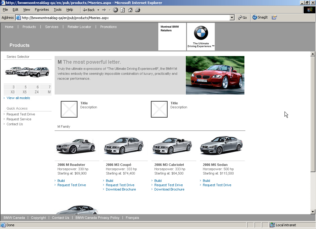Screen dimensions: 316x229
Task: Click the 2006 M3 Coupé car image
Action: coord(124,145)
